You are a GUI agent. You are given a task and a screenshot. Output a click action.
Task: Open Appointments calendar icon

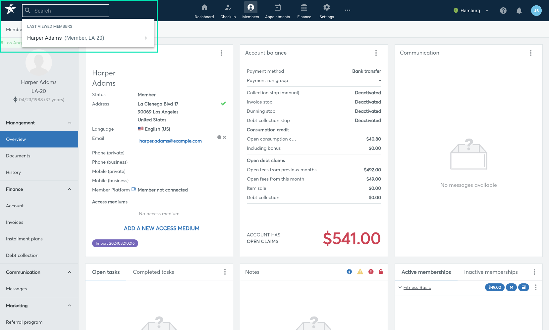click(277, 7)
